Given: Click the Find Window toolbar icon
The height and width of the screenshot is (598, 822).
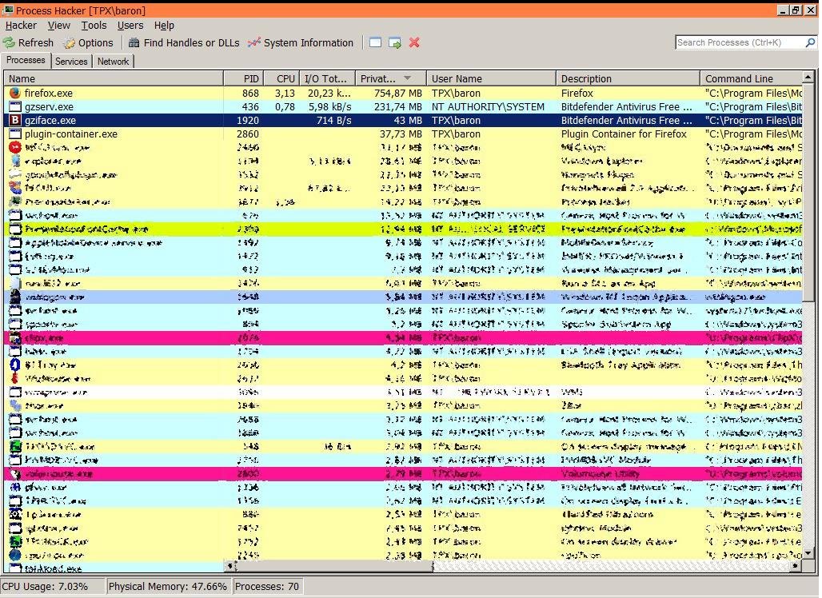Looking at the screenshot, I should [375, 43].
